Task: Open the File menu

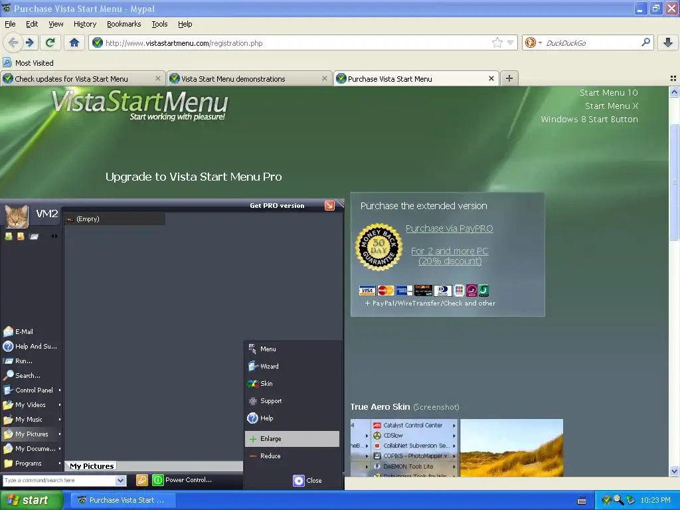Action: coord(10,24)
